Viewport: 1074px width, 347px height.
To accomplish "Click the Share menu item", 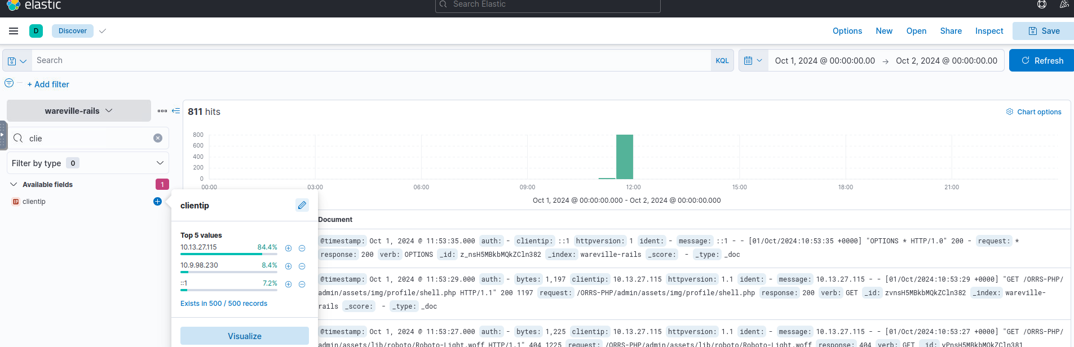I will tap(951, 31).
